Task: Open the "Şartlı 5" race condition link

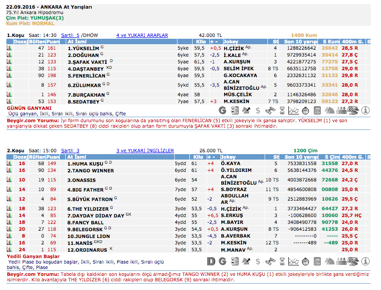Action: [x=70, y=35]
